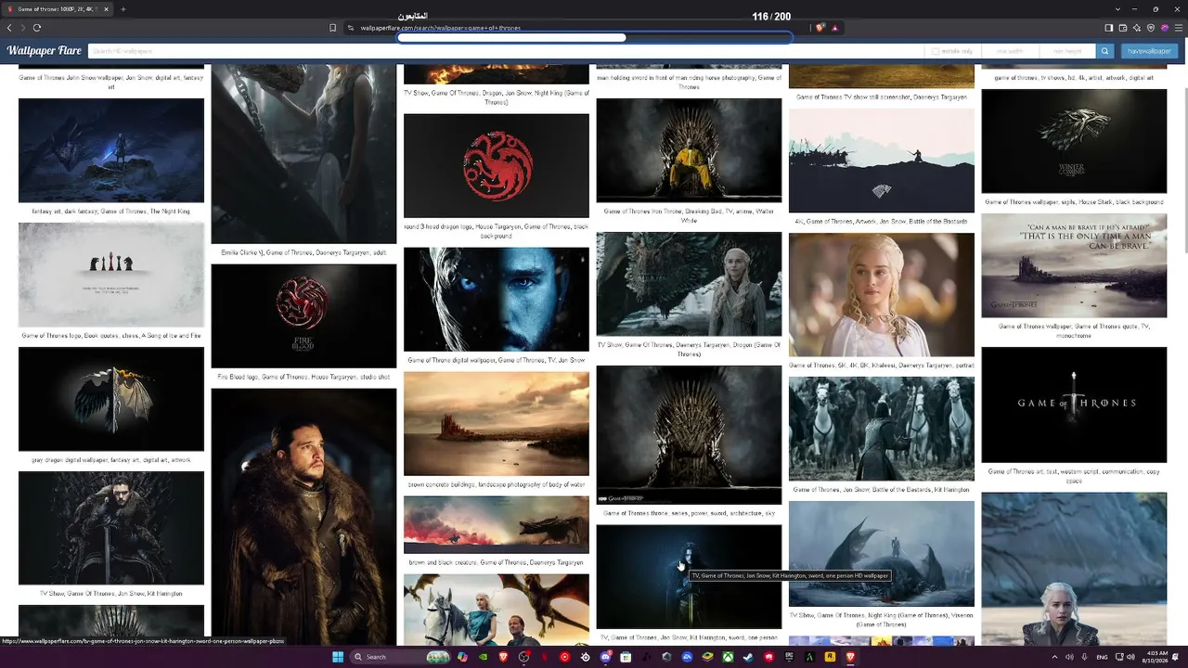Click the blue have wallpaper button
This screenshot has height=668, width=1188.
(1149, 51)
